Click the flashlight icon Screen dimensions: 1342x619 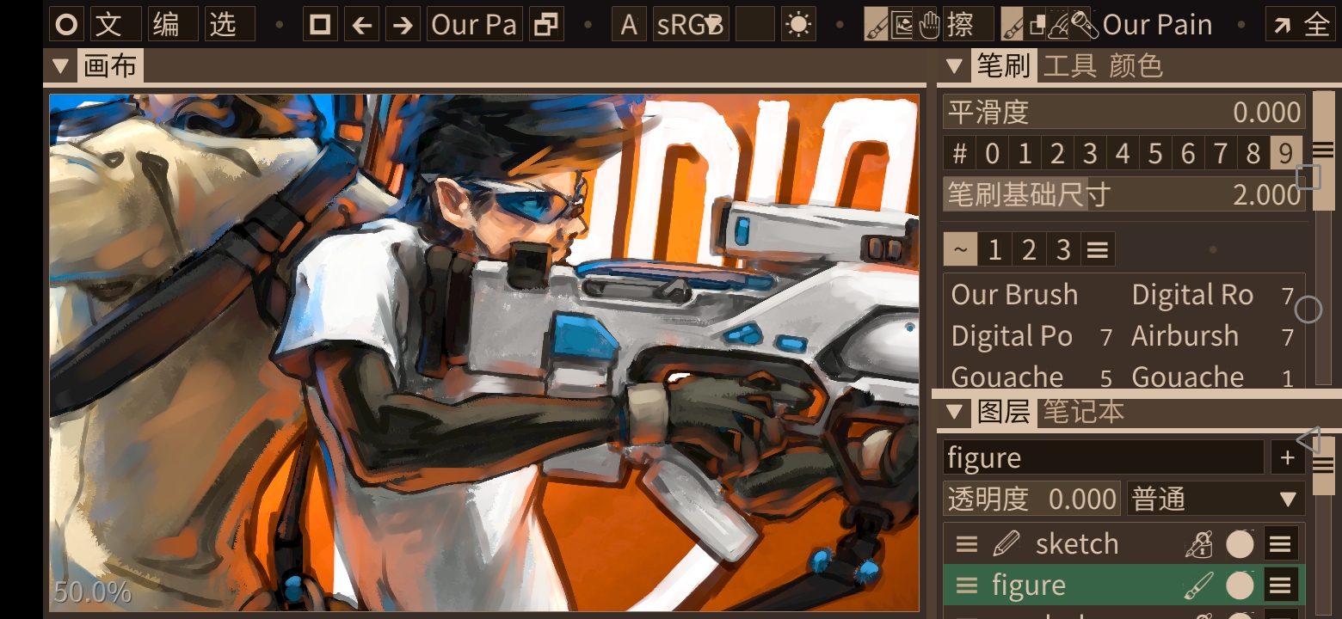coord(1084,25)
